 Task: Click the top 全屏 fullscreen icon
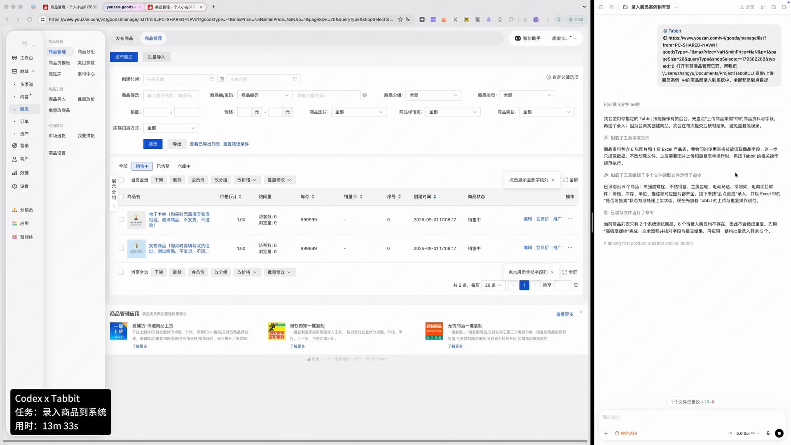(x=571, y=180)
